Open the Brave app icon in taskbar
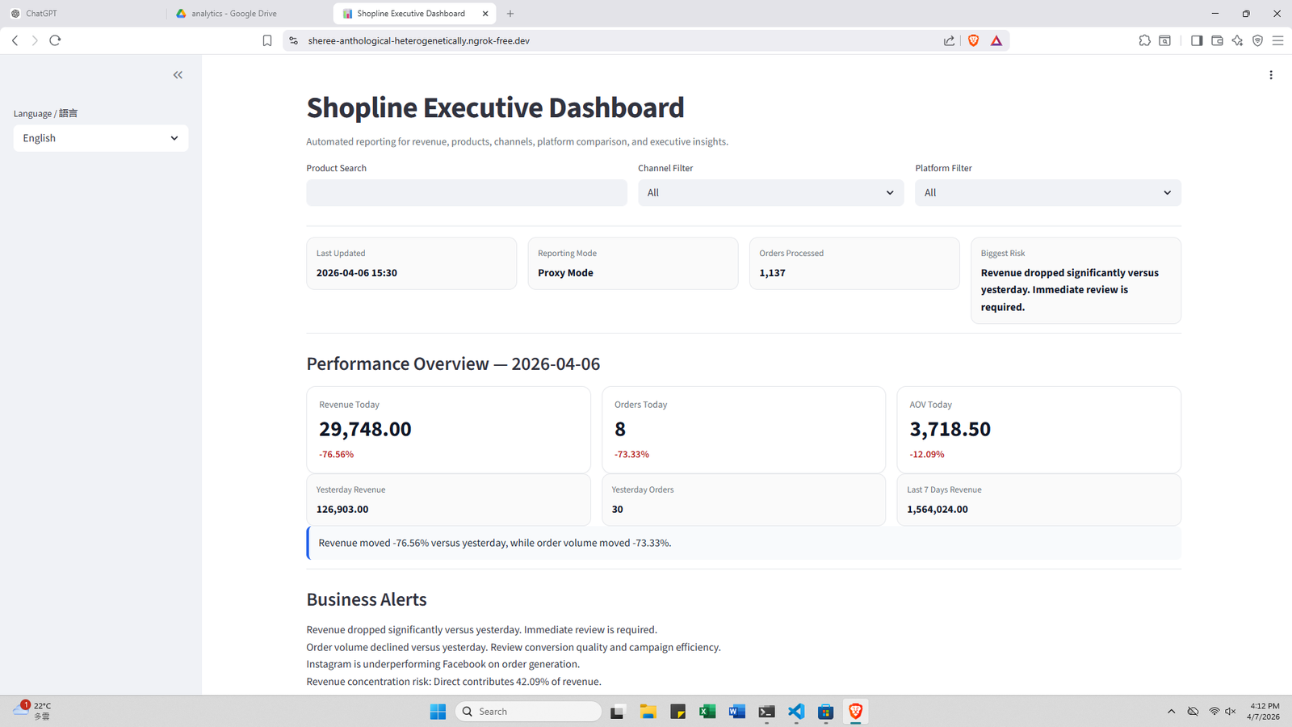Screen dimensions: 1292x727 tap(855, 712)
